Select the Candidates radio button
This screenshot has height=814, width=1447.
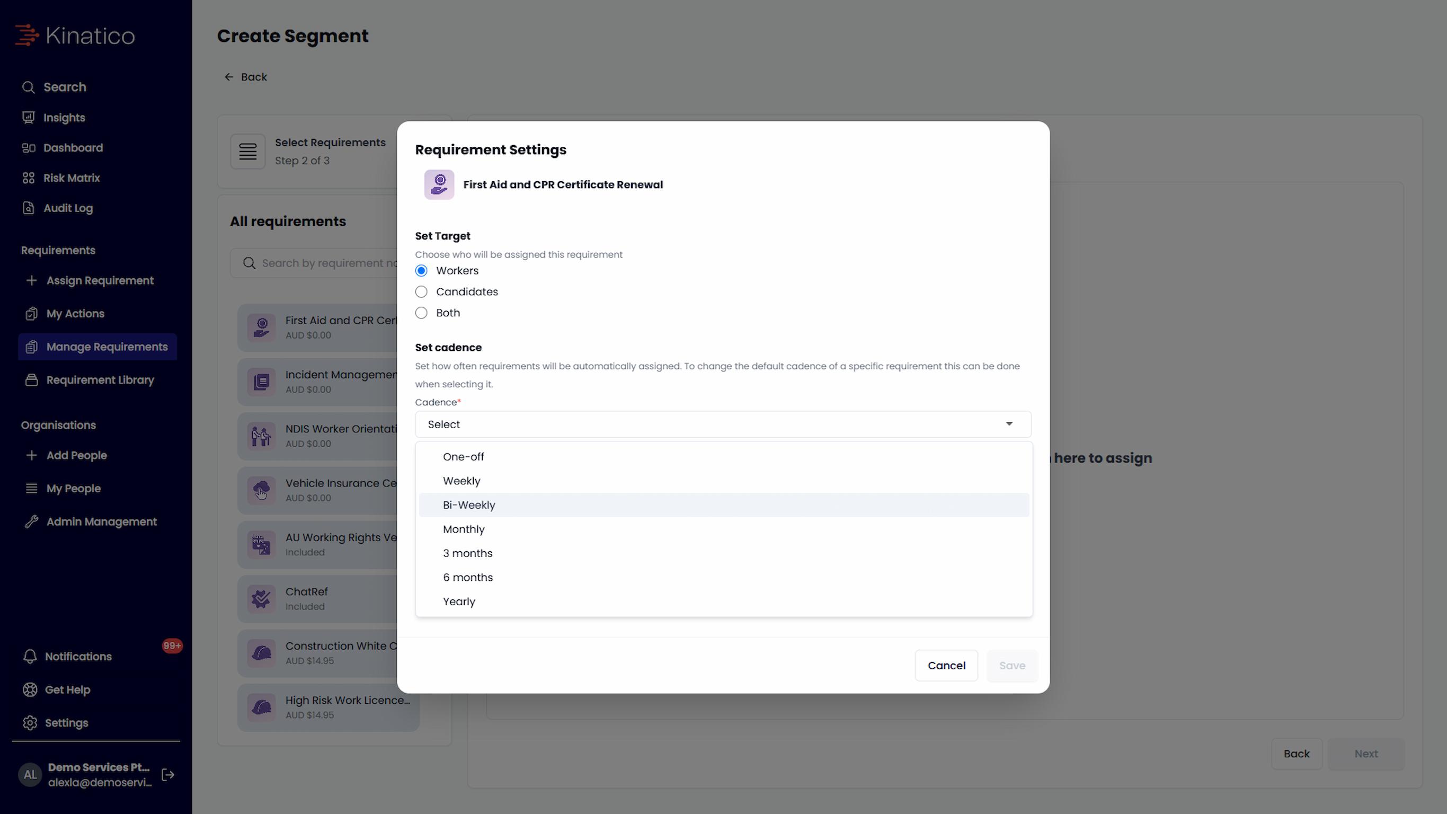pyautogui.click(x=421, y=291)
